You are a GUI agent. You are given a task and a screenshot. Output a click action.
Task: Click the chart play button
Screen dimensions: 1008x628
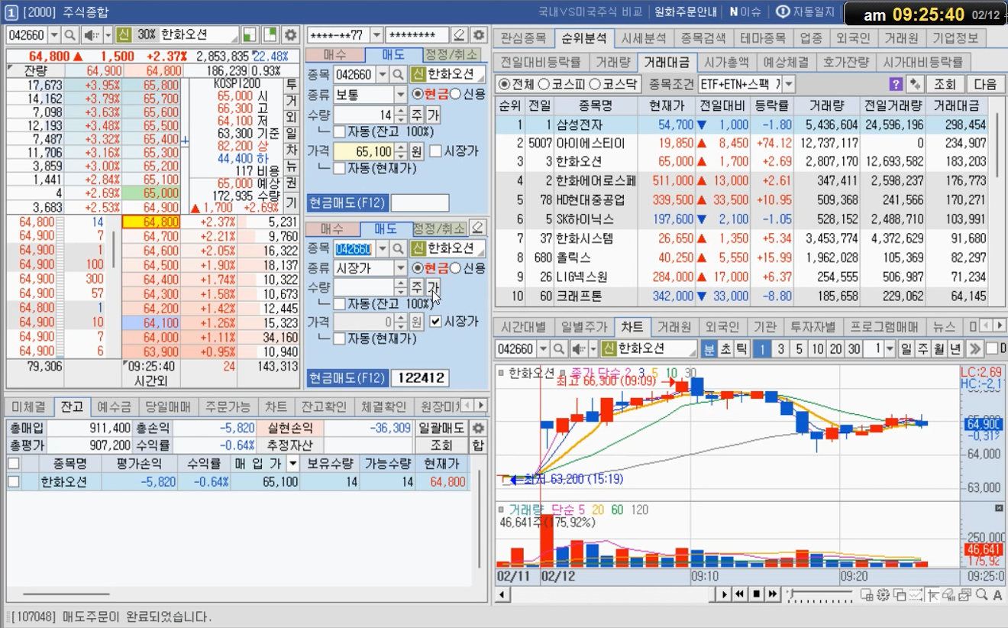(724, 594)
